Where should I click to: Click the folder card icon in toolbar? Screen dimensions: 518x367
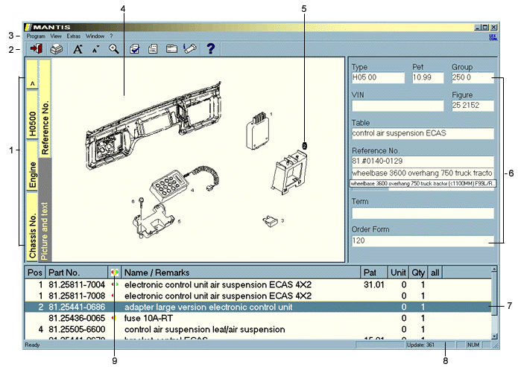[171, 49]
